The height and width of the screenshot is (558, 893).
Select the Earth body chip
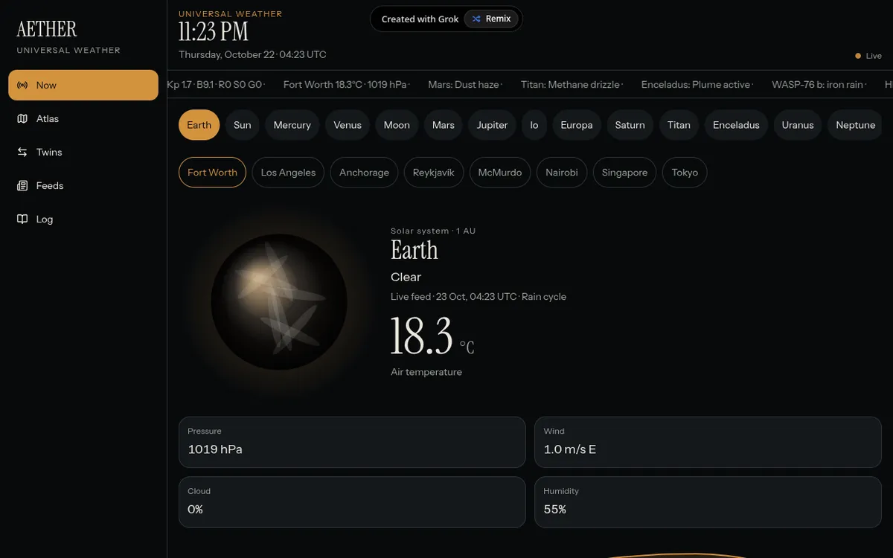tap(199, 125)
